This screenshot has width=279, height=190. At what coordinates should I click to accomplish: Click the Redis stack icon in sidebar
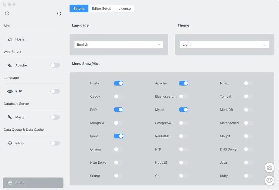pos(10,143)
